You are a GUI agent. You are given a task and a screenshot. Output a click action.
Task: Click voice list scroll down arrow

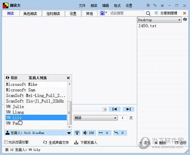[70, 127]
